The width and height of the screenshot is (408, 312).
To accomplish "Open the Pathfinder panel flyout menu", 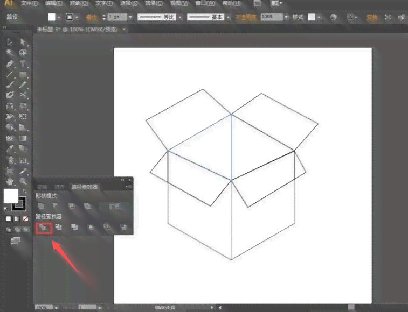I will point(128,187).
